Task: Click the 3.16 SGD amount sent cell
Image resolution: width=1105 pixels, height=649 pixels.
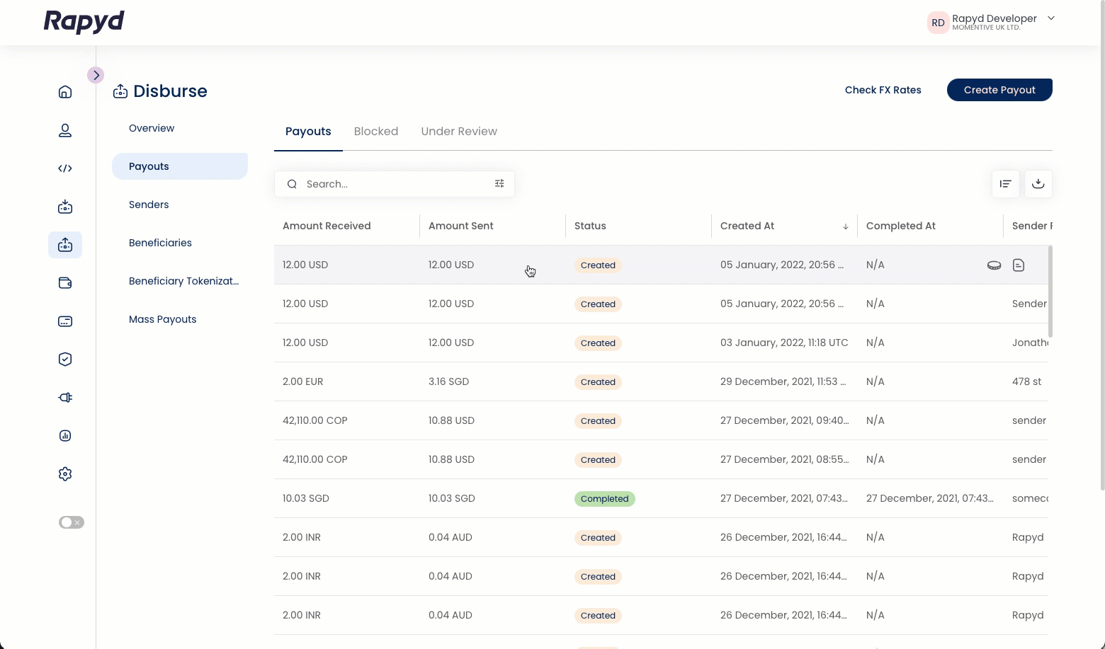Action: [x=449, y=381]
